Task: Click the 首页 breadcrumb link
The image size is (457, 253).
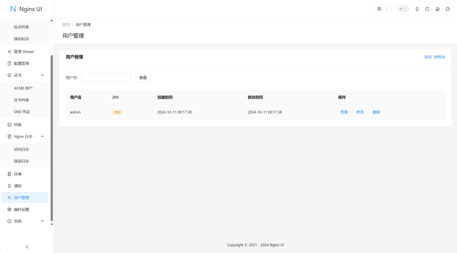Action: point(66,25)
